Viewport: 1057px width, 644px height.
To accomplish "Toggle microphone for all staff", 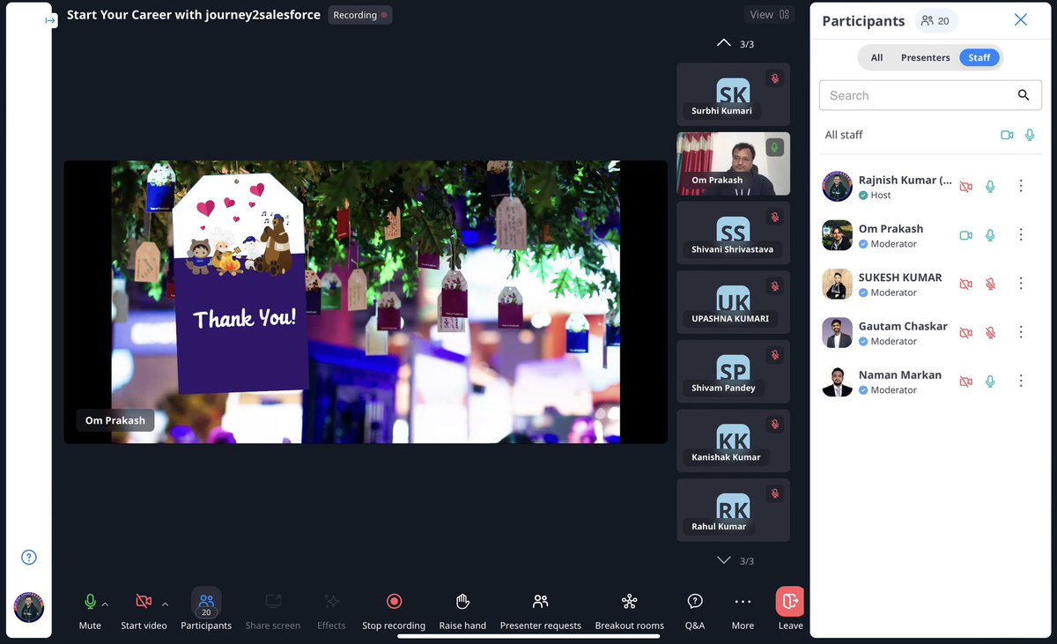I will [1030, 135].
